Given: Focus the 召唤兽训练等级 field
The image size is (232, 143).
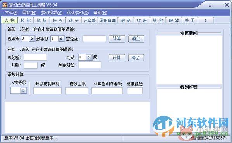Looking at the screenshot, I should [x=107, y=90].
